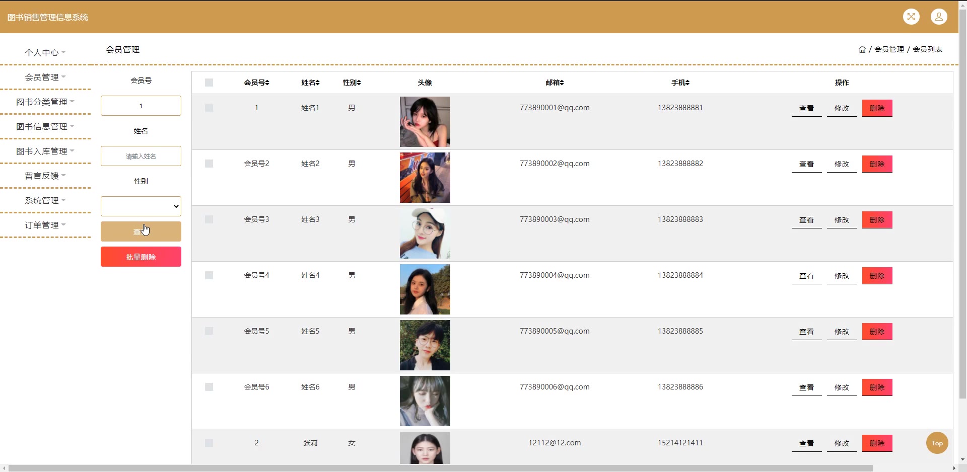This screenshot has height=472, width=967.
Task: Sort table by 手机 column
Action: (x=680, y=83)
